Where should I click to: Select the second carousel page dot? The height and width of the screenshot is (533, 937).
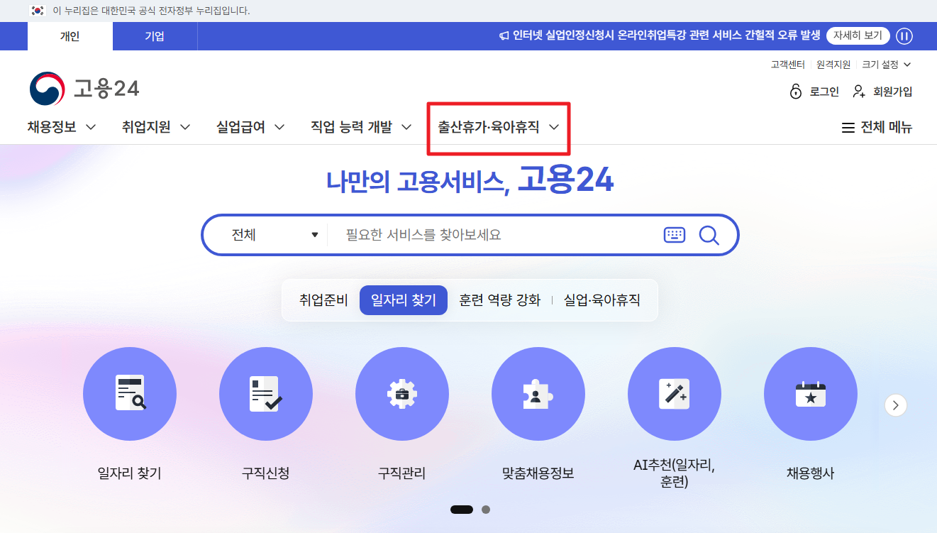click(486, 510)
